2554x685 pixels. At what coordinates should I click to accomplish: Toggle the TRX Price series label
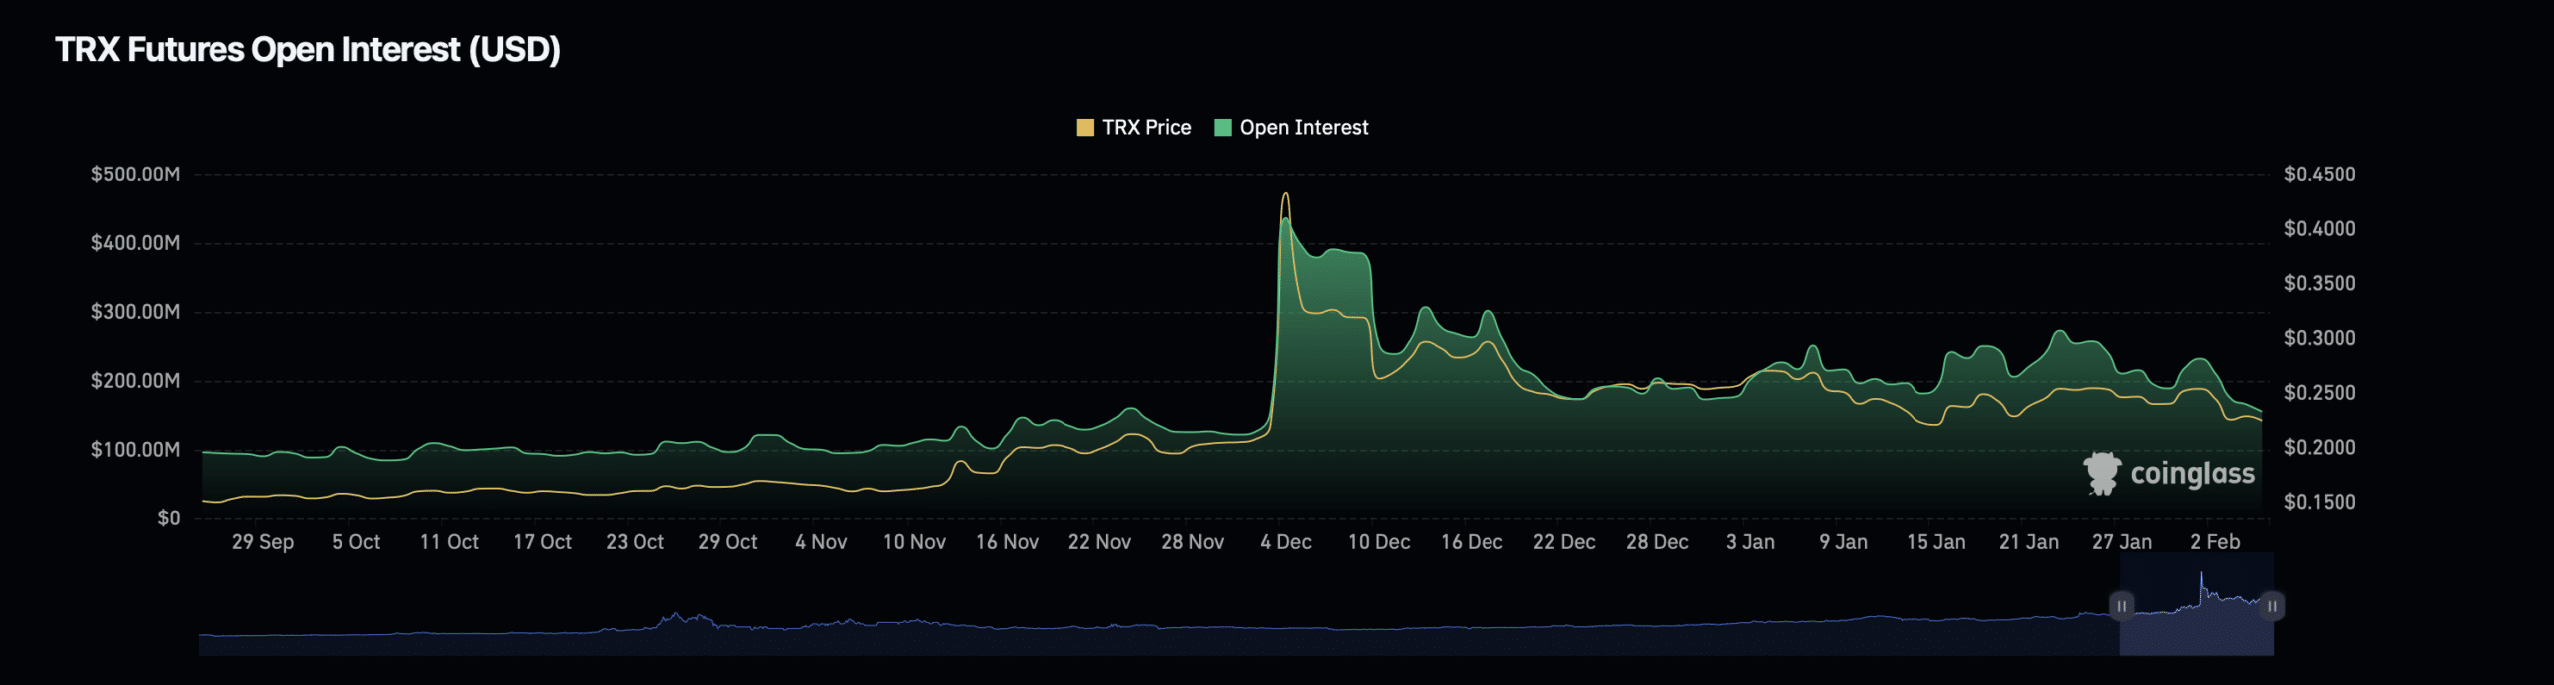1146,128
